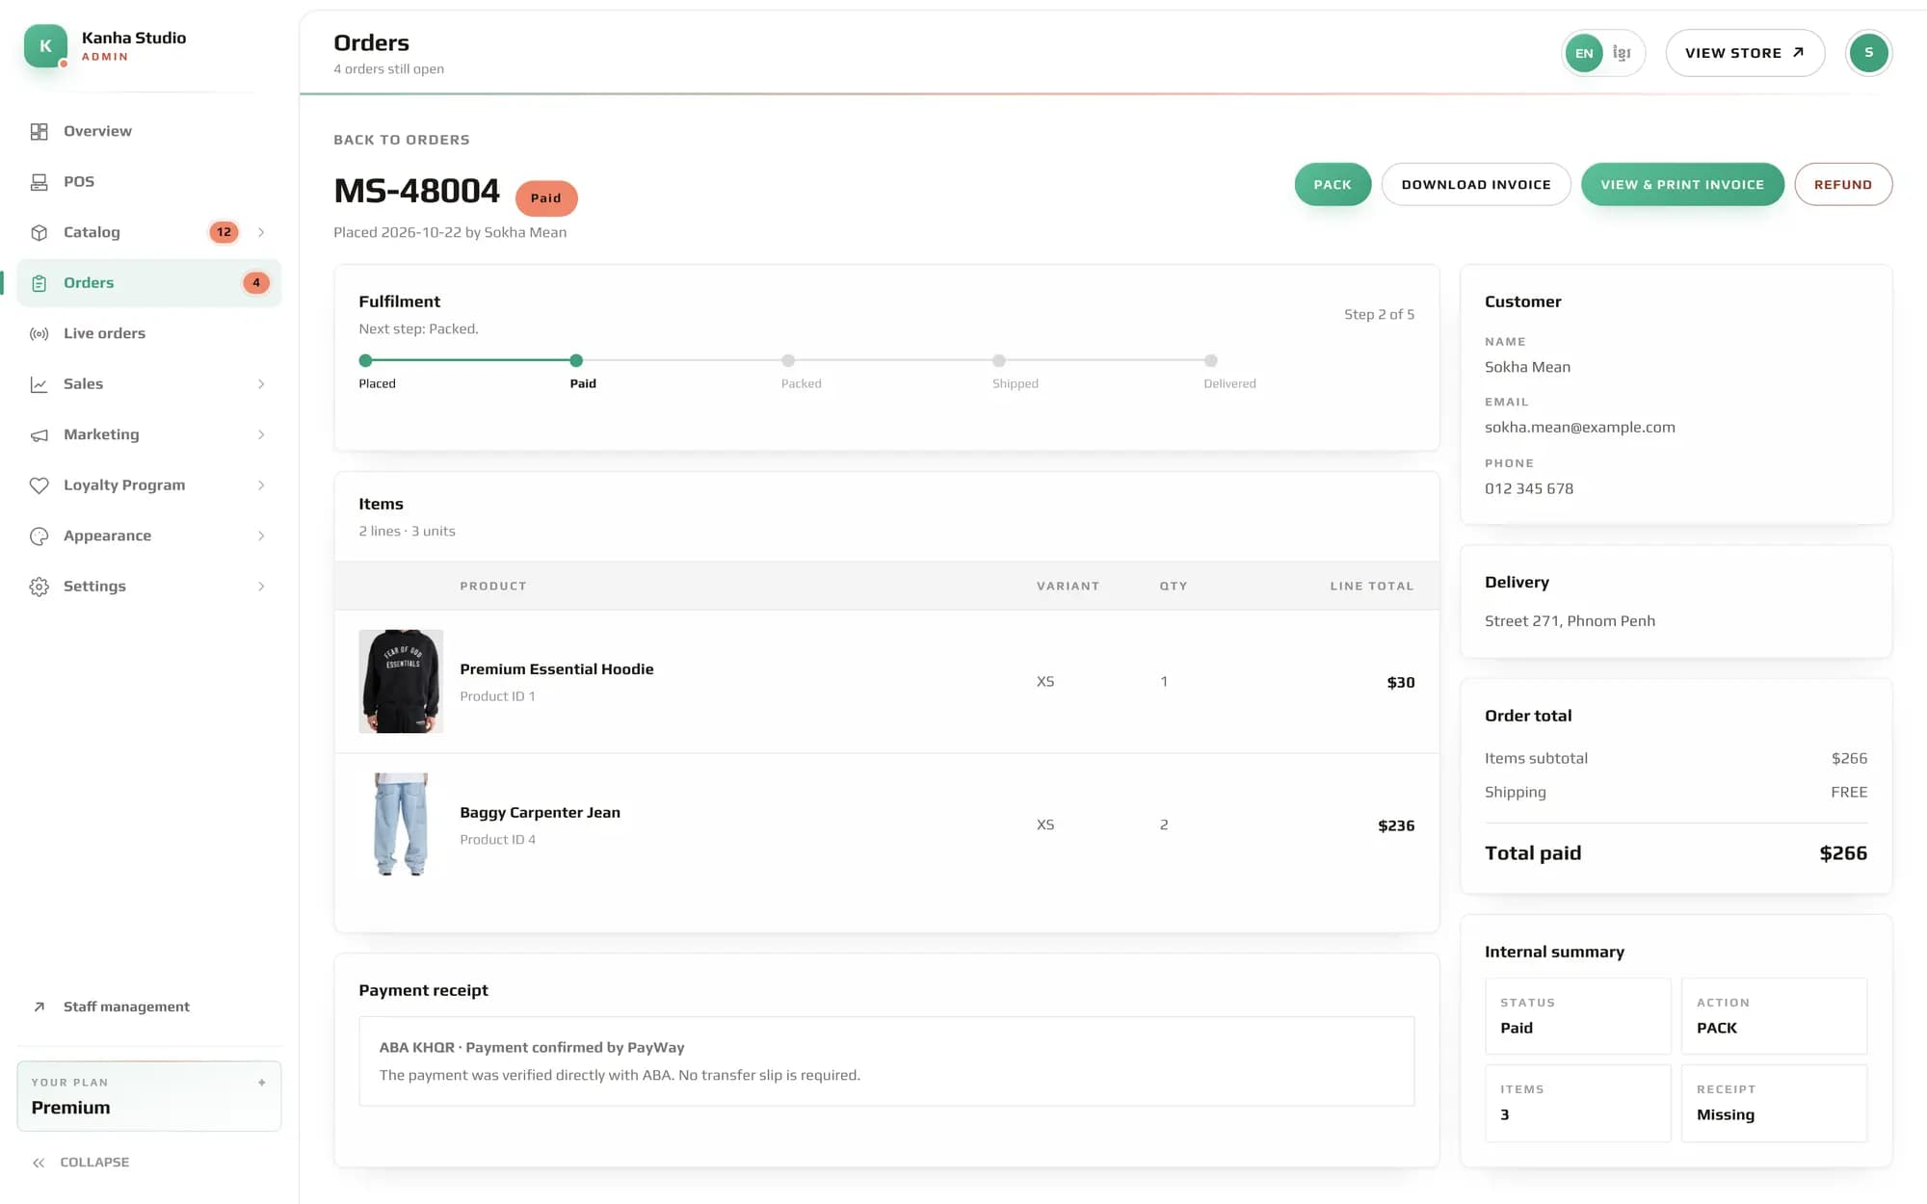The width and height of the screenshot is (1927, 1204).
Task: Click the Baggy Carpenter Jean thumbnail
Action: pos(401,824)
